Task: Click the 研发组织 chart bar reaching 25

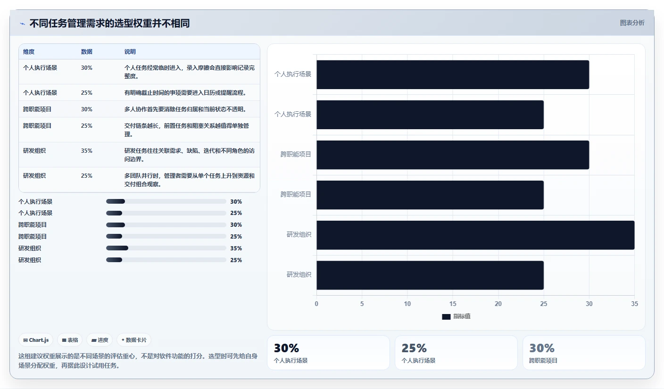Action: (x=430, y=275)
